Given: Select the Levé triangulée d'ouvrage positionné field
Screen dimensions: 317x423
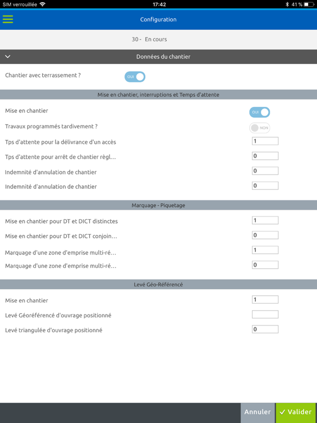Looking at the screenshot, I should coord(265,329).
